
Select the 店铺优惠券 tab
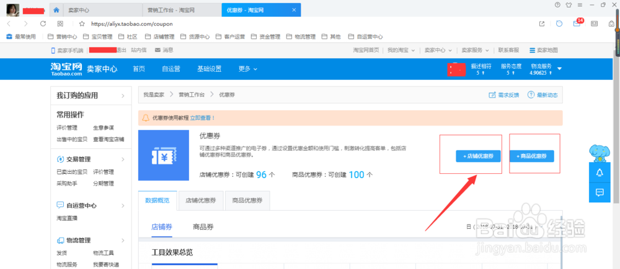(201, 200)
